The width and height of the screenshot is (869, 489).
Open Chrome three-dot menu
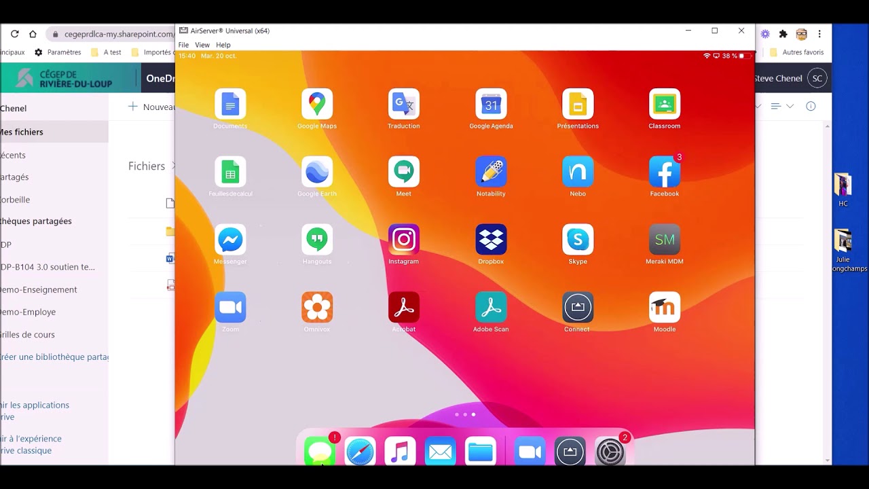tap(819, 34)
